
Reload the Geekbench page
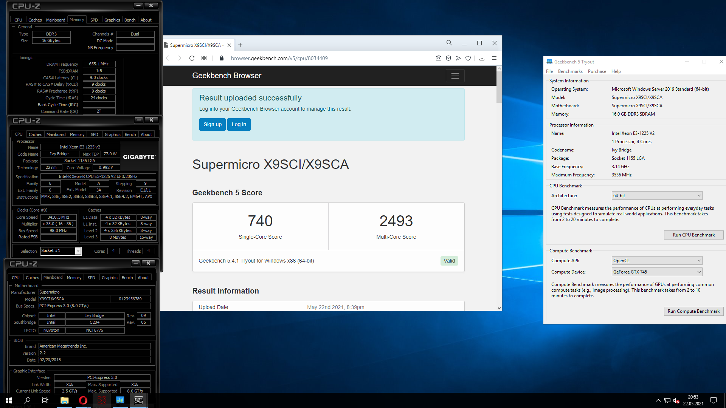192,58
